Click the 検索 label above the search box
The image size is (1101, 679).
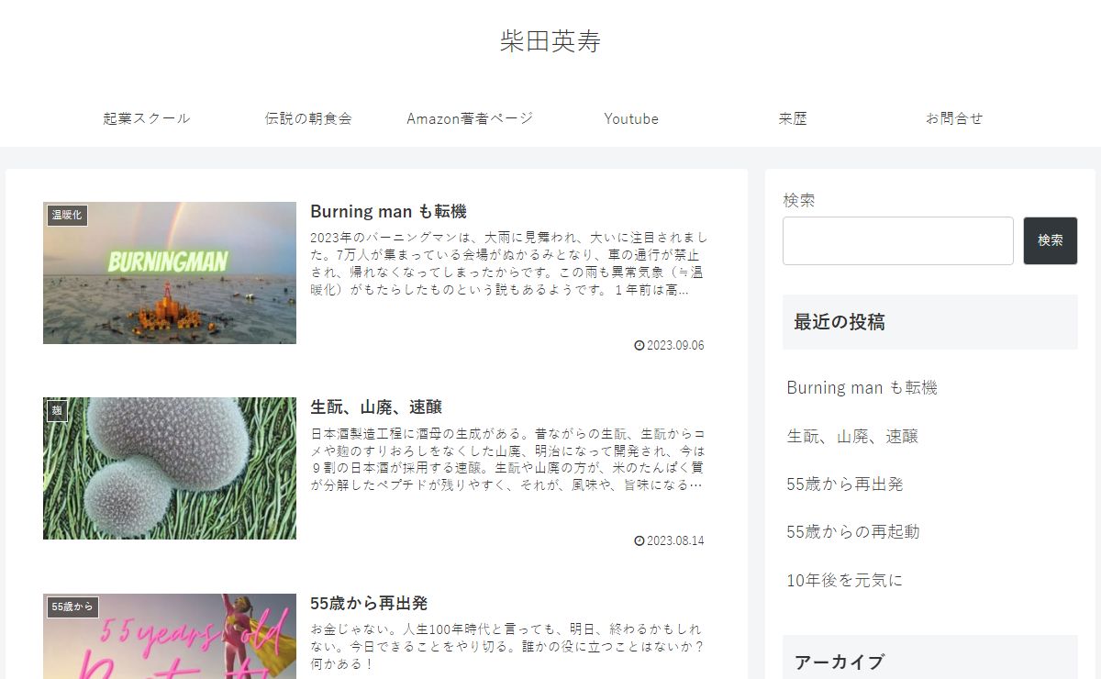click(799, 200)
